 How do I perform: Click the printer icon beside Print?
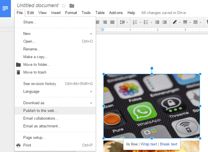click(x=18, y=145)
